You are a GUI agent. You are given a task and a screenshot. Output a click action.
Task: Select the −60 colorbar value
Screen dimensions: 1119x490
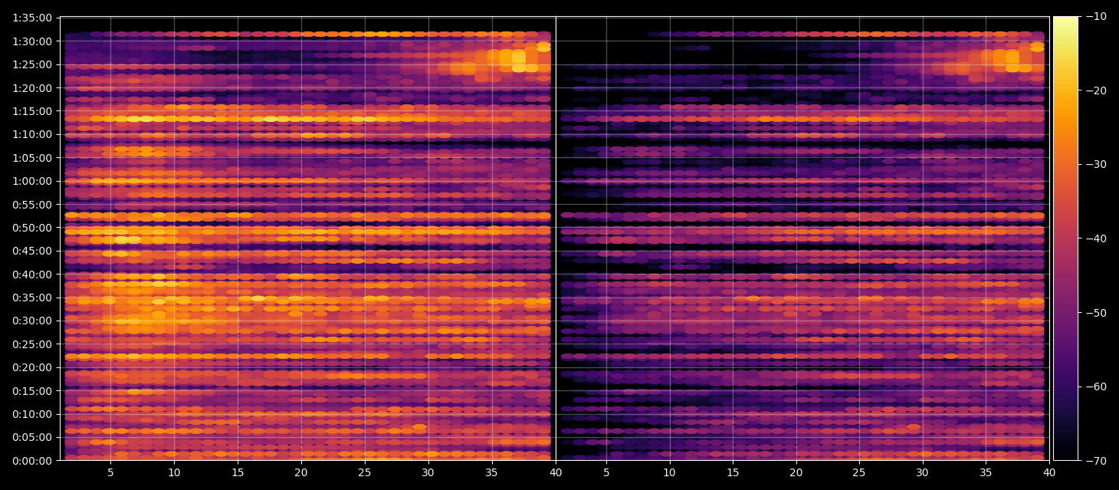1094,386
